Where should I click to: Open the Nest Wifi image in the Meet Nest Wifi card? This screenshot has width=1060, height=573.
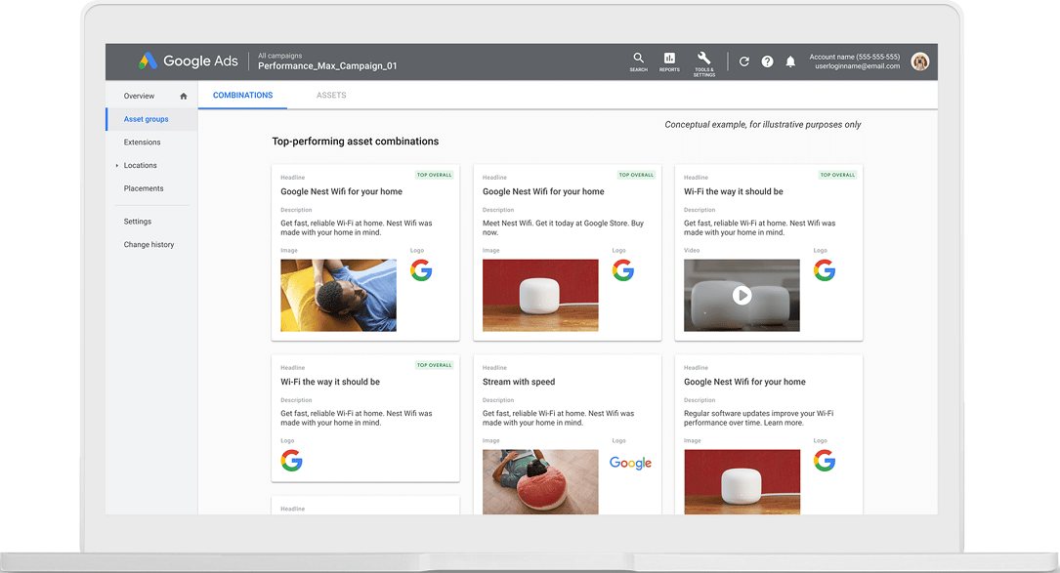coord(540,295)
